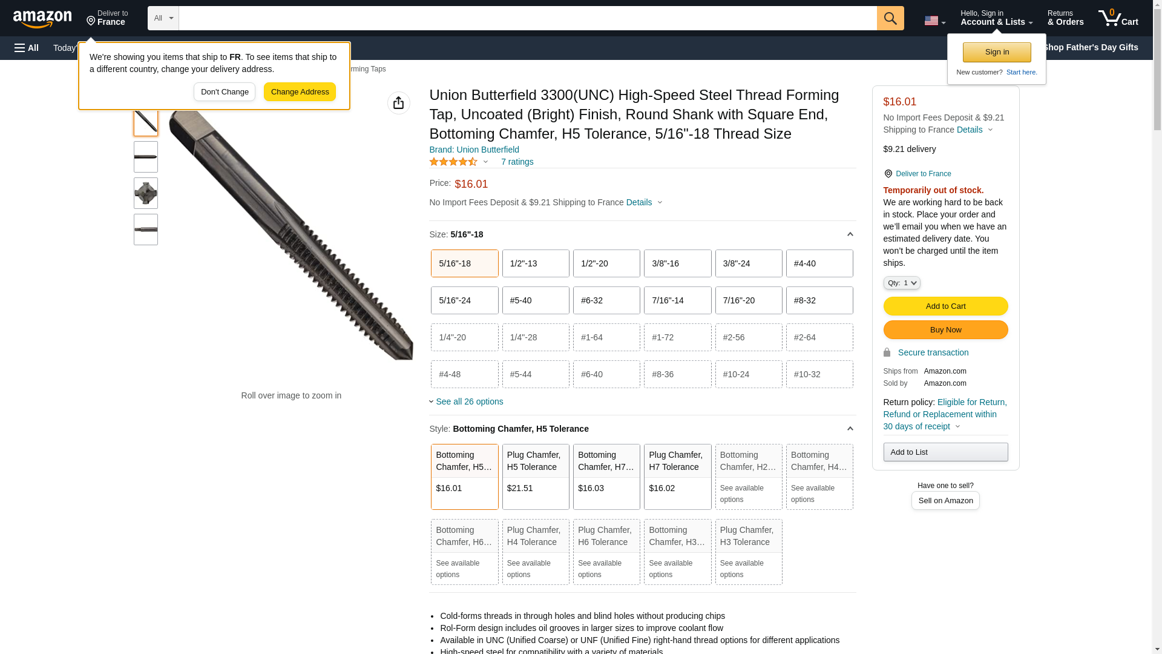Screen dimensions: 1162x654
Task: Select the 1/2"-13 size option
Action: click(535, 263)
